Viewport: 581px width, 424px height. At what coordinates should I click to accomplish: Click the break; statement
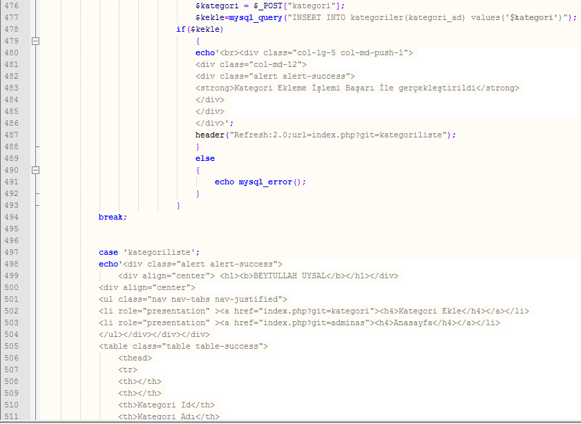pyautogui.click(x=113, y=218)
